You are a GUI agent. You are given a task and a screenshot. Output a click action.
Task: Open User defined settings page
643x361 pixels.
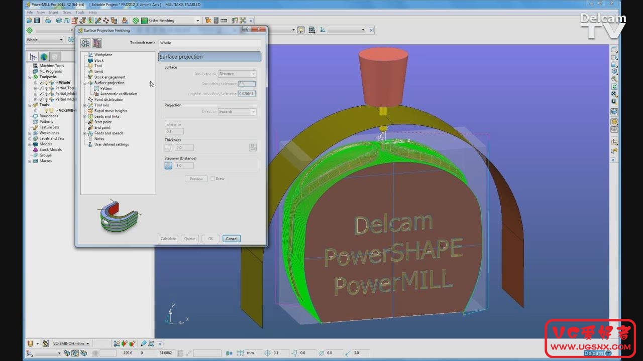coord(112,144)
